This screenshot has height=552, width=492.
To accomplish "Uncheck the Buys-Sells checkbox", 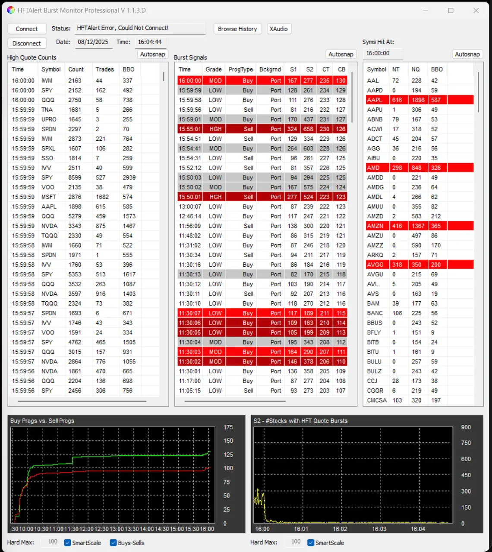I will (x=114, y=543).
